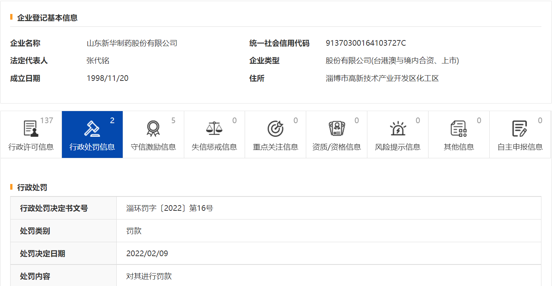Go to the 重点关注信息 tab label

pos(276,147)
